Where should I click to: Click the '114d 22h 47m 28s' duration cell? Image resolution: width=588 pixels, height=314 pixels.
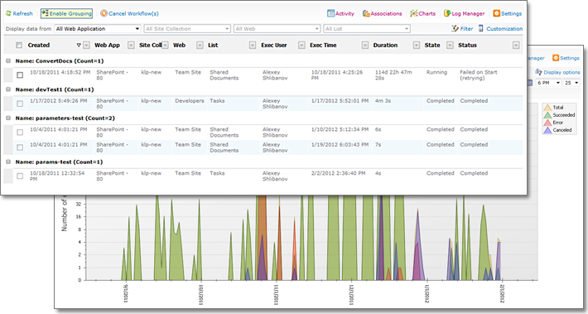[393, 75]
